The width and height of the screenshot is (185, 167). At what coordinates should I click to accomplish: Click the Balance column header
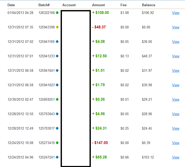click(x=148, y=5)
